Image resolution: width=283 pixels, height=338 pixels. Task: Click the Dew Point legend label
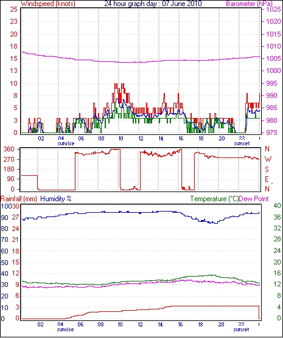[x=254, y=199]
